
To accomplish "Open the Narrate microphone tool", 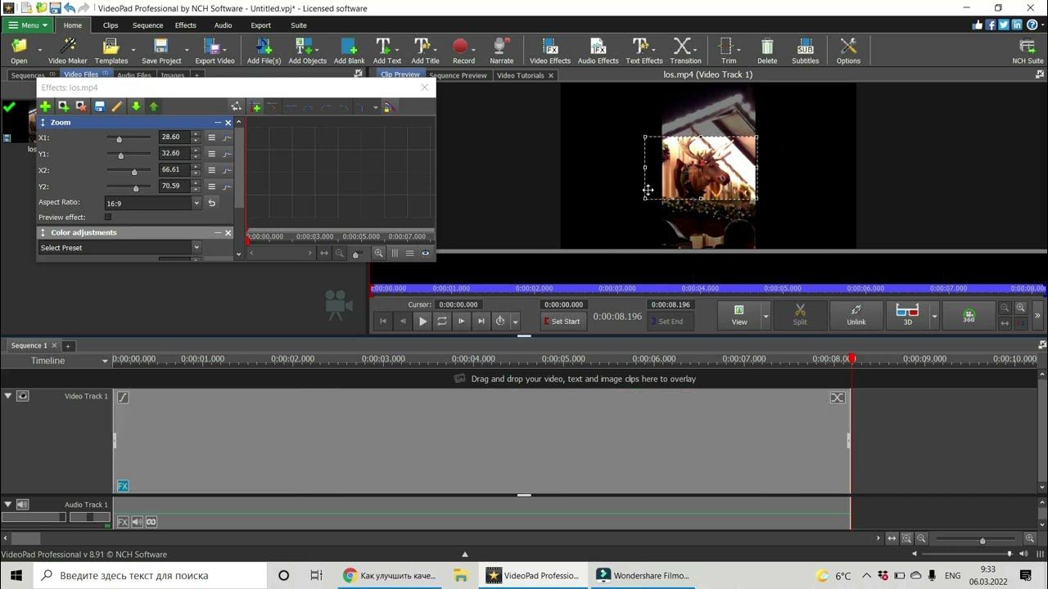I will pyautogui.click(x=502, y=51).
